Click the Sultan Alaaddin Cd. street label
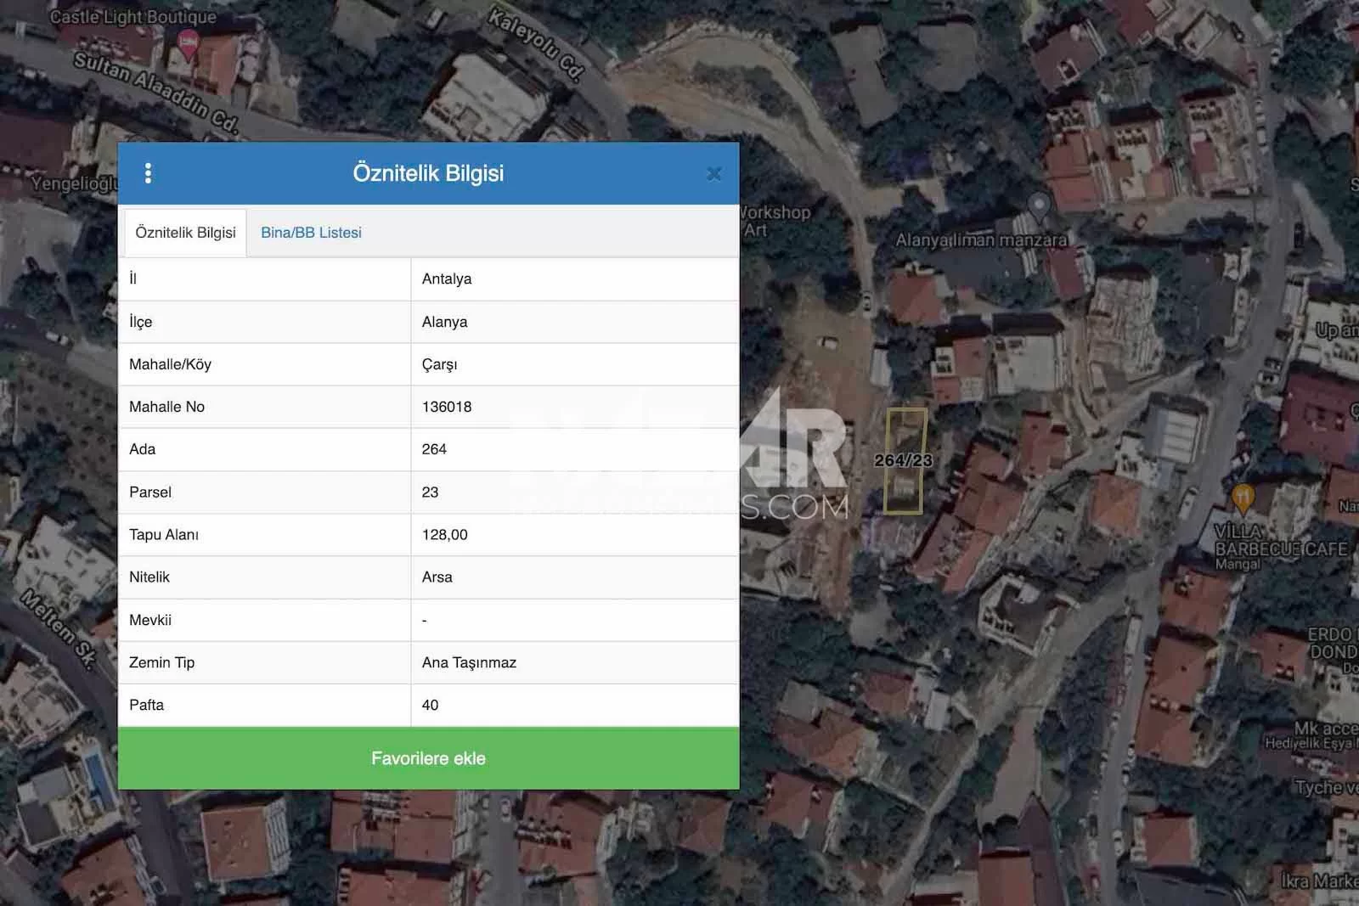 click(155, 93)
